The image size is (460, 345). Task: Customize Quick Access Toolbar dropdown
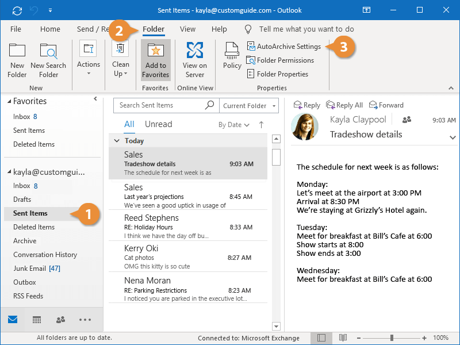[50, 10]
